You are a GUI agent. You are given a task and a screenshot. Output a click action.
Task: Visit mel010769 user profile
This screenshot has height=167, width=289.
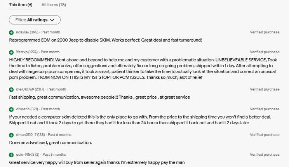click(x=25, y=89)
